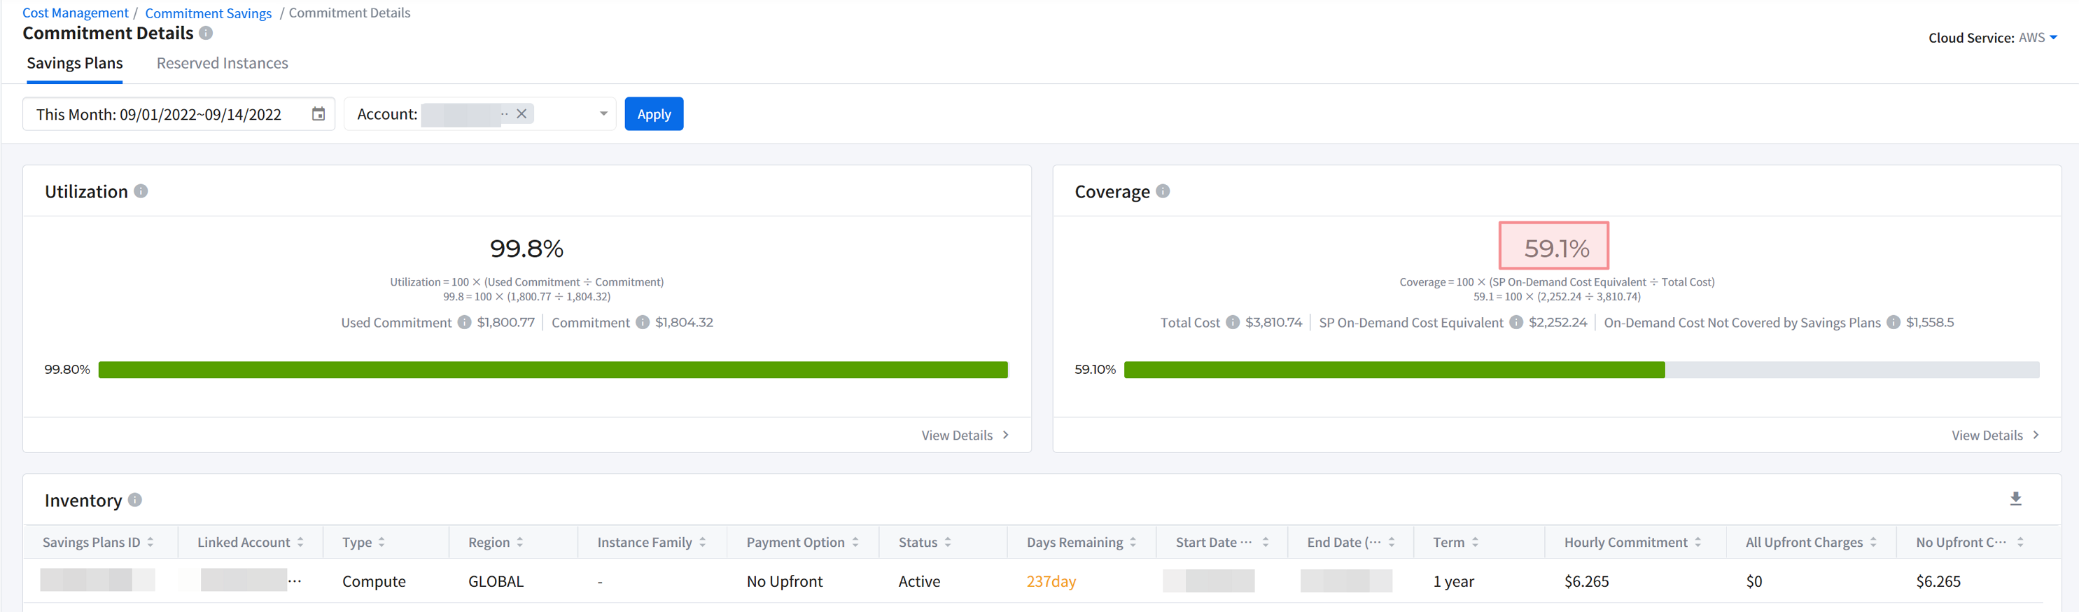
Task: Switch to the Reserved Instances tab
Action: 222,63
